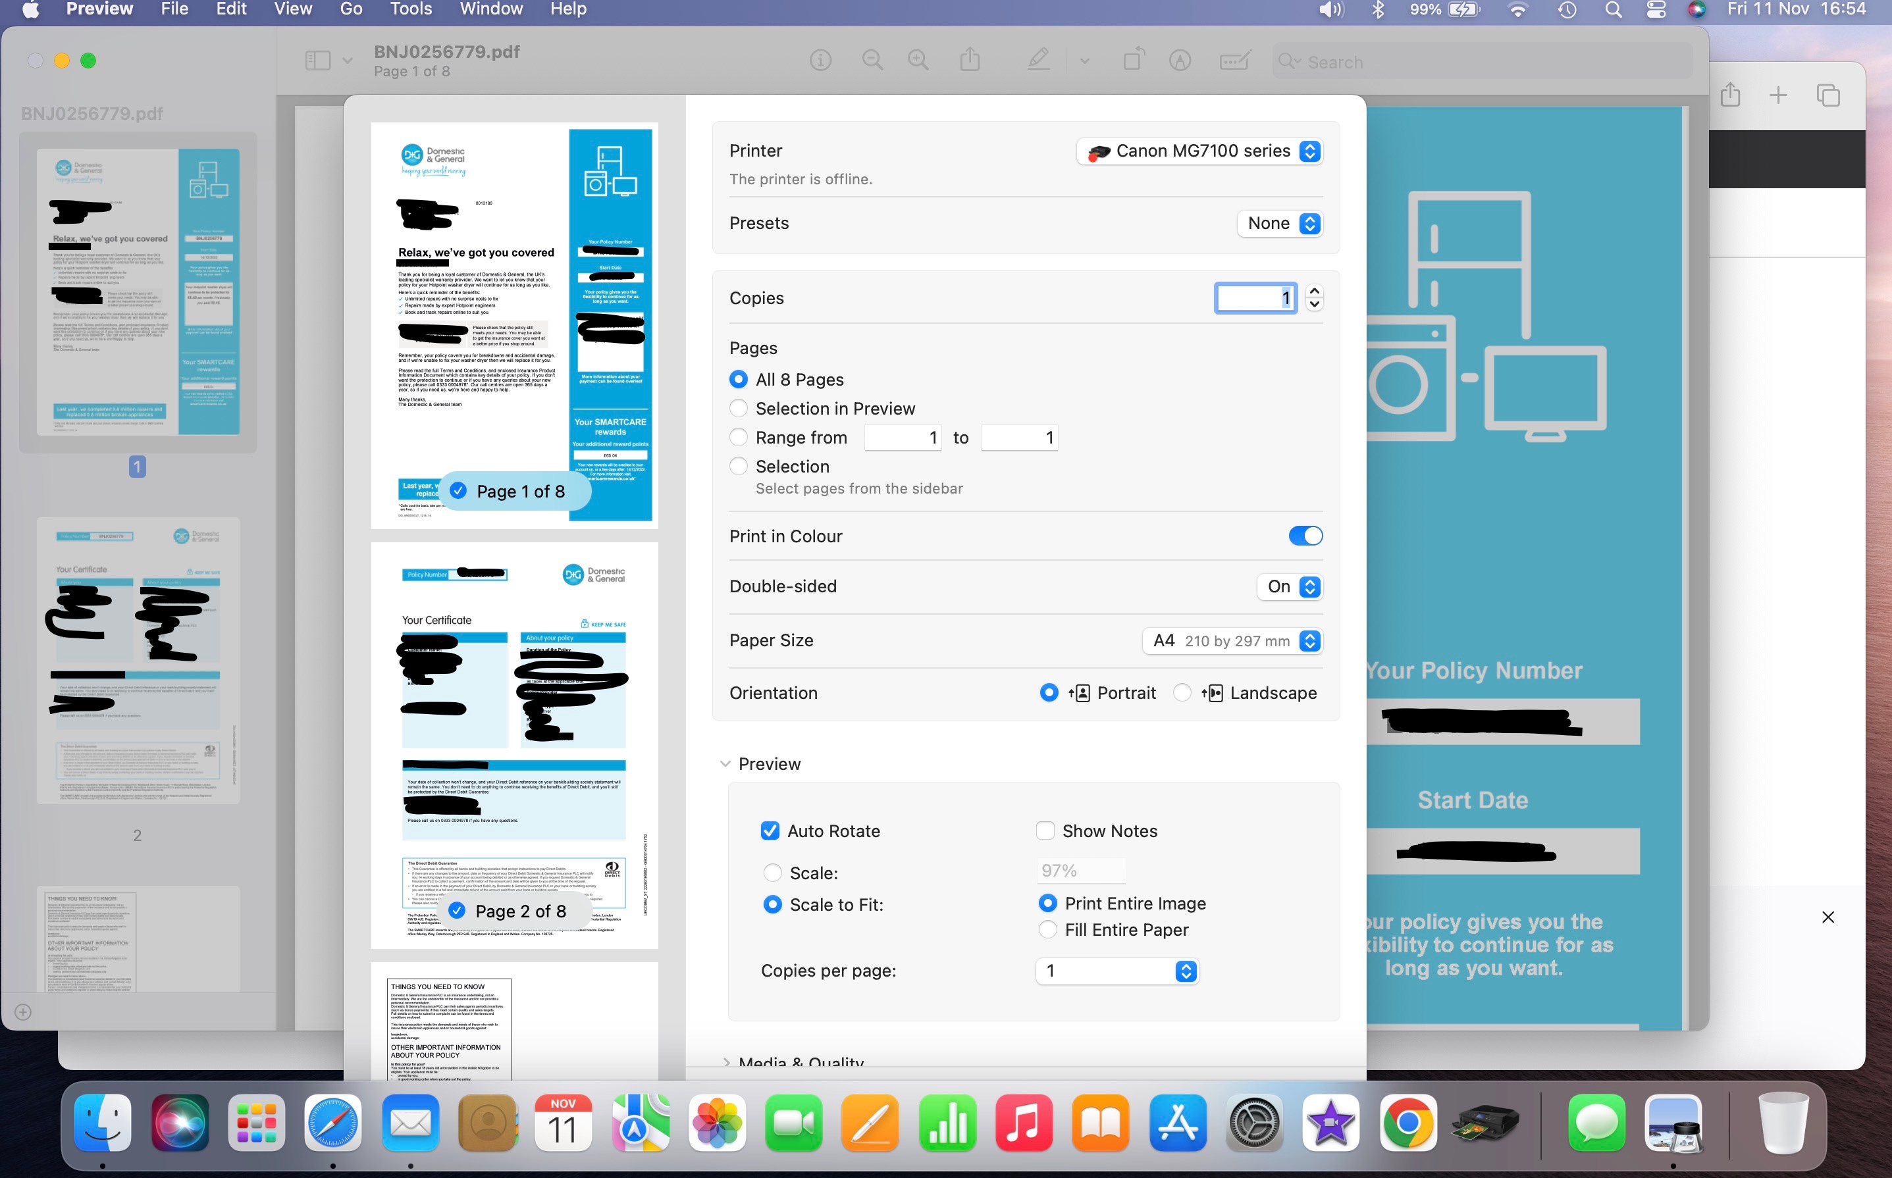Click the Zoom In magnifier icon
The width and height of the screenshot is (1892, 1178).
pos(918,61)
